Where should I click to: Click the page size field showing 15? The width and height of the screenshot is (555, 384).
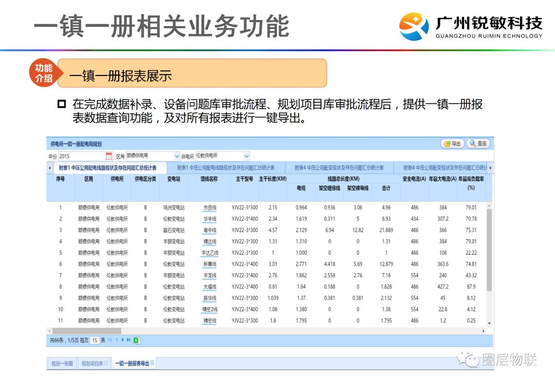pos(95,340)
